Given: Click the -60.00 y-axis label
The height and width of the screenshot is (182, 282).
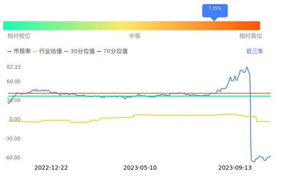Looking at the screenshot, I should 13,157.
